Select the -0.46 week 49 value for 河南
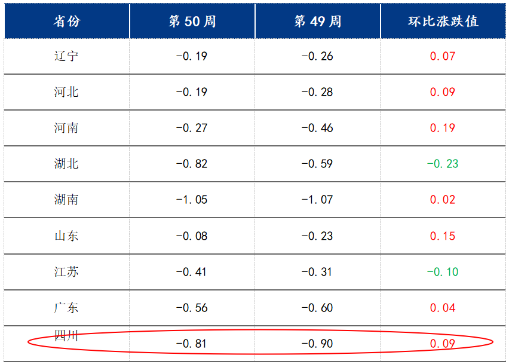The height and width of the screenshot is (364, 506). pos(317,128)
